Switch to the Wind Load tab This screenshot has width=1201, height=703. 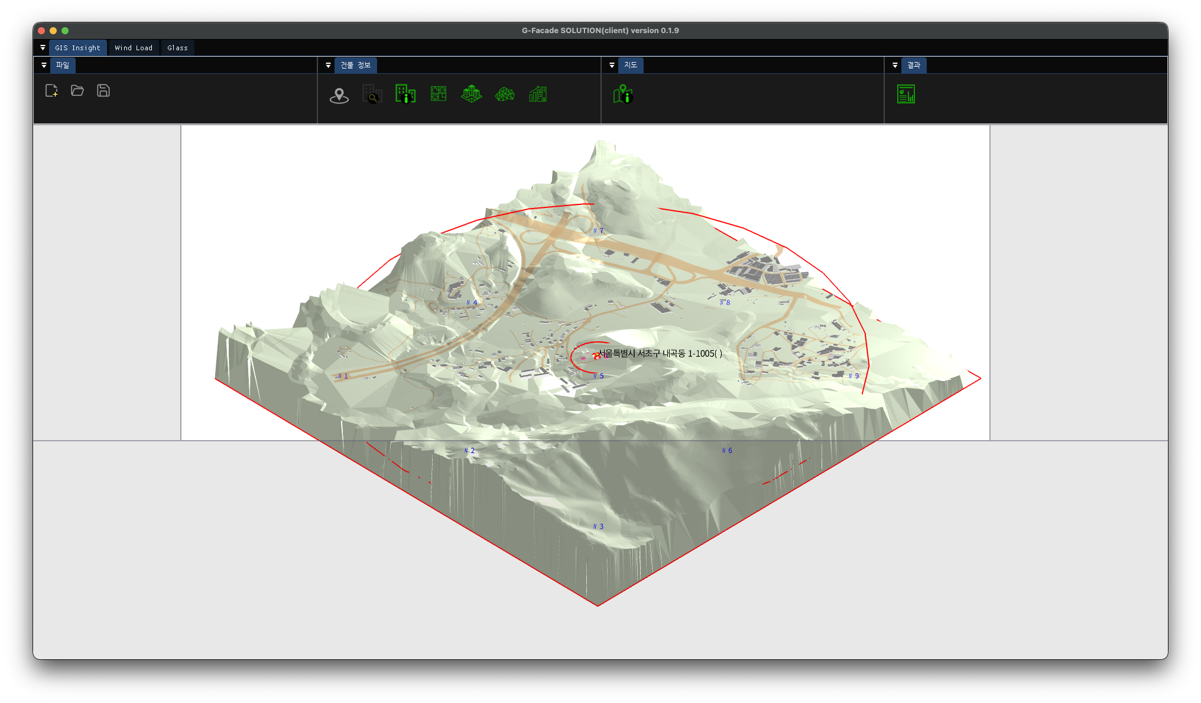click(x=134, y=48)
